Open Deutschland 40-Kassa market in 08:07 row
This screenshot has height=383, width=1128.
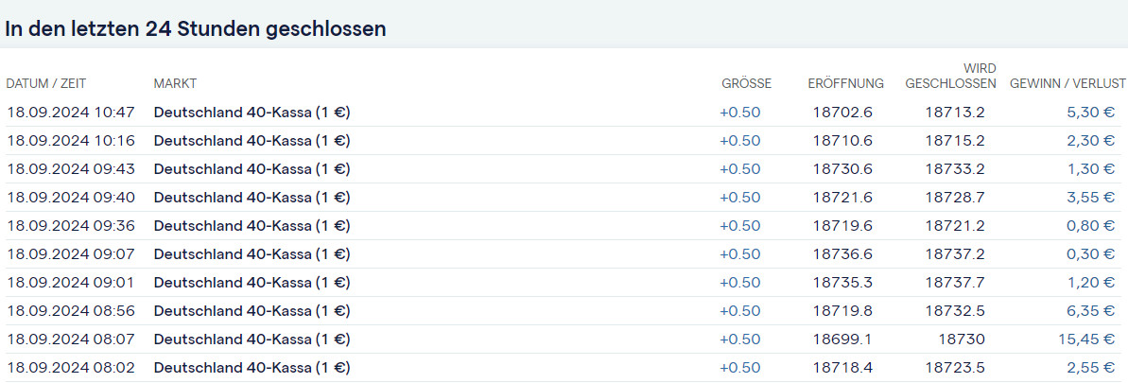[x=252, y=339]
